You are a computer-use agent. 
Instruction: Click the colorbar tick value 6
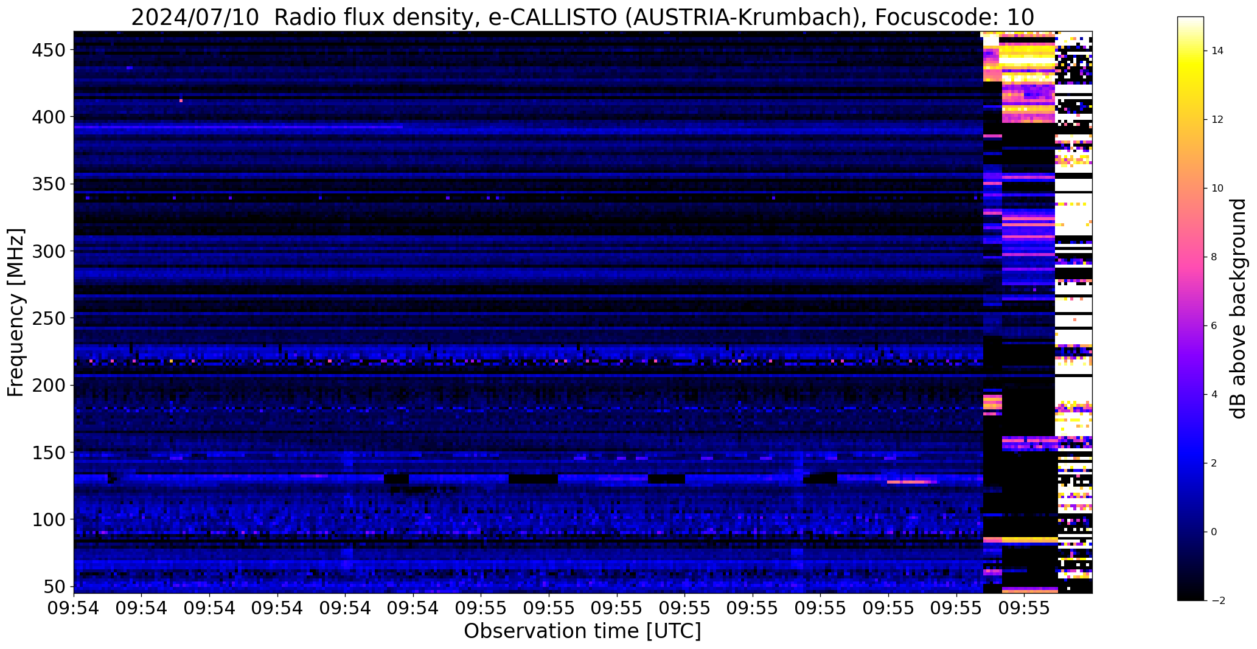point(1214,326)
